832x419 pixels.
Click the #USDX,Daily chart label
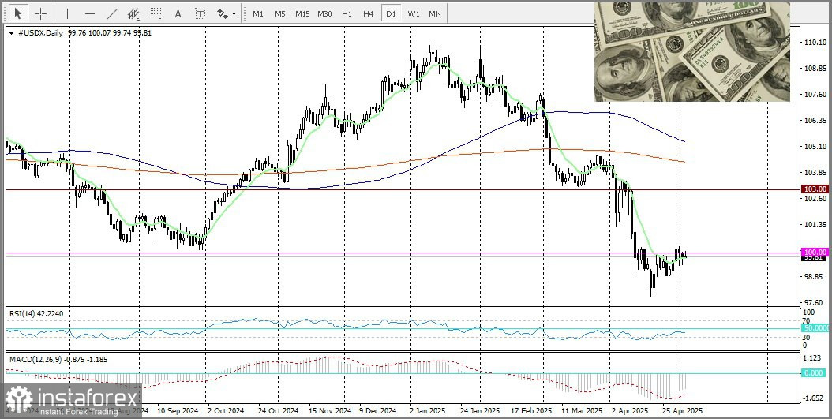point(40,33)
